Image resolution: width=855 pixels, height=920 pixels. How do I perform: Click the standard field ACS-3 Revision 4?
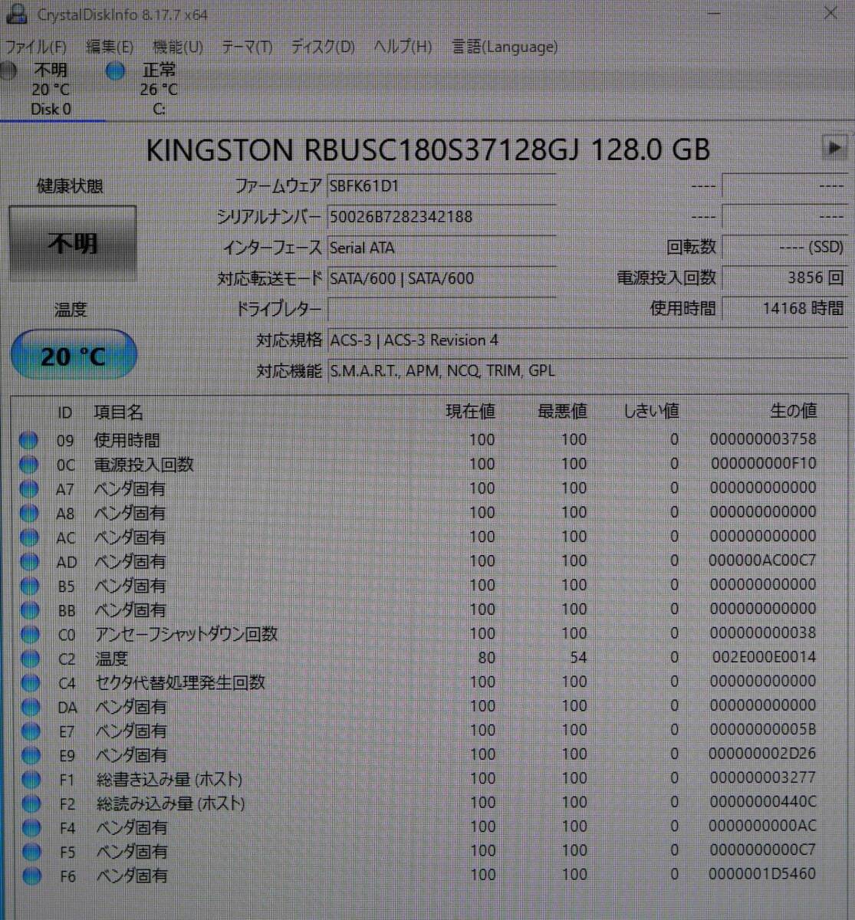(587, 340)
